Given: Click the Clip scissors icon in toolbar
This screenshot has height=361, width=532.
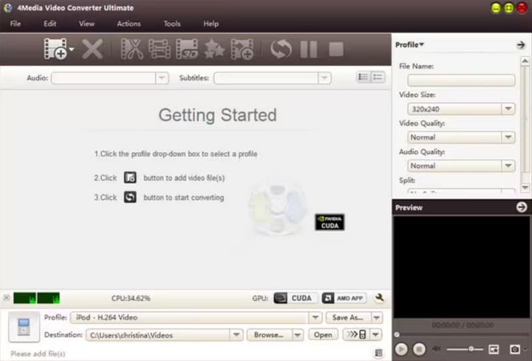Looking at the screenshot, I should tap(132, 49).
